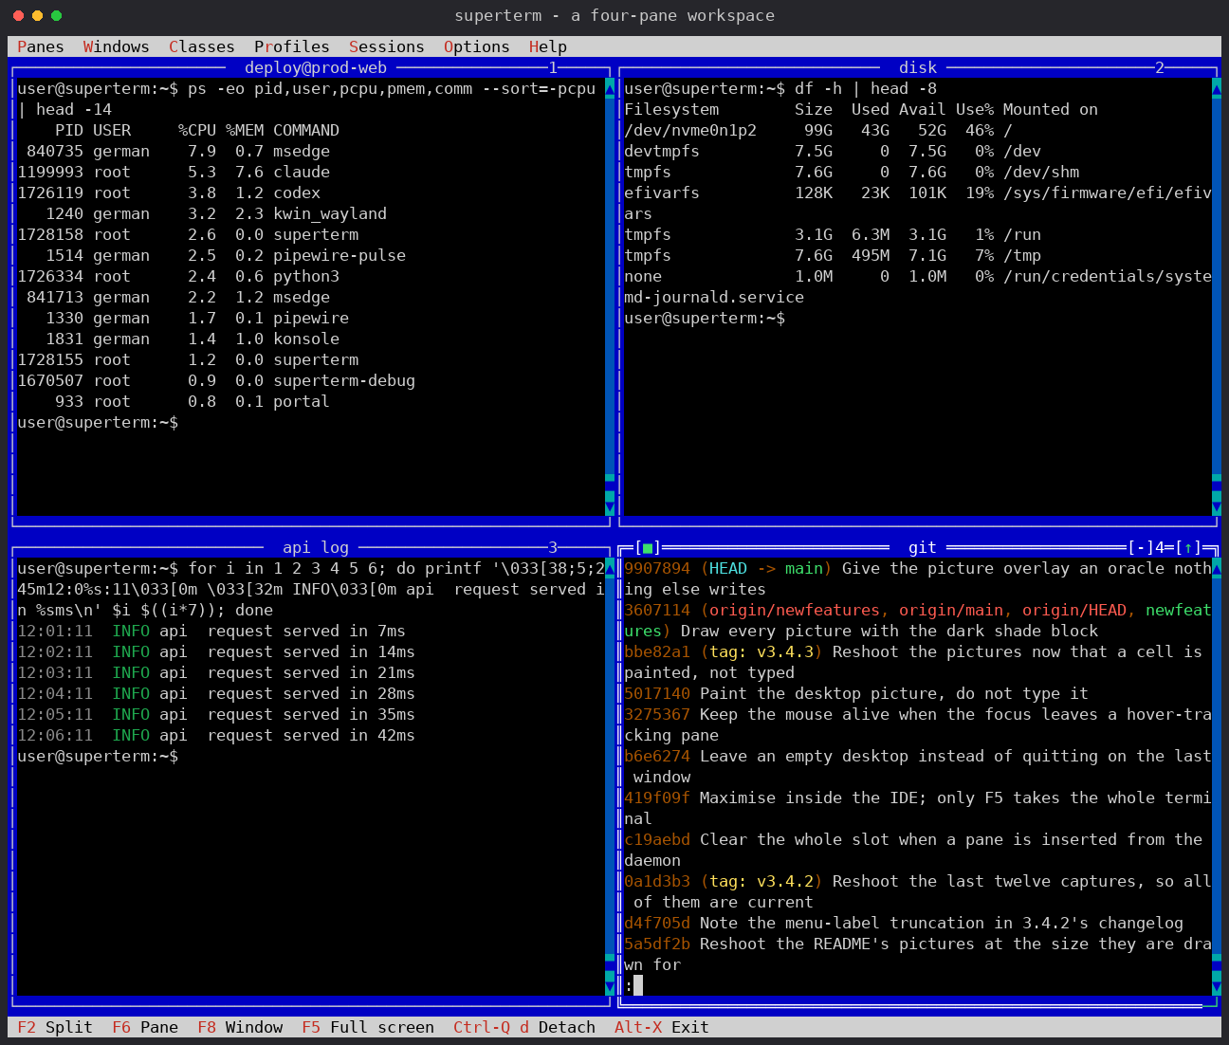Click the scrollbar thumb in the disk pane
Image resolution: width=1229 pixels, height=1045 pixels.
(1217, 485)
